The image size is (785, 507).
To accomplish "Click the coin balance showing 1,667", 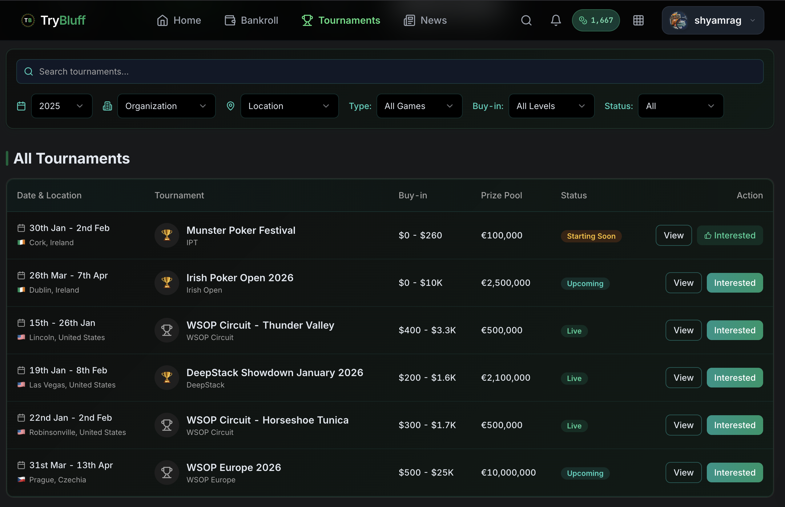I will [x=595, y=20].
